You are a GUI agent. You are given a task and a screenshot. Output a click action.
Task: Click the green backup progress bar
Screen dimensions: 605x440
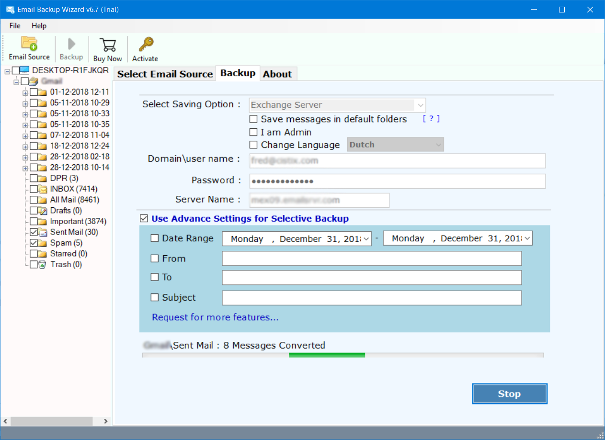pyautogui.click(x=327, y=355)
